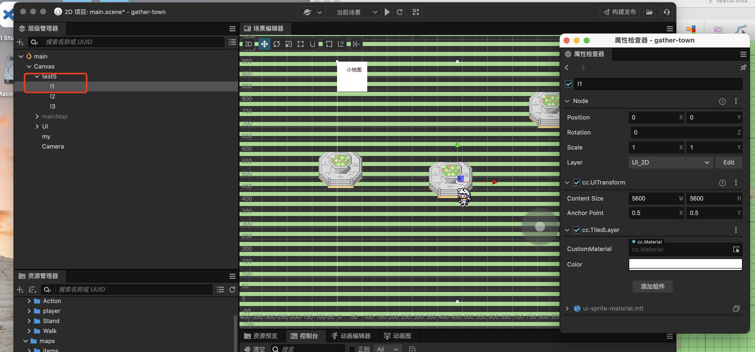The image size is (755, 352).
Task: Disable the cc.UITransform component checkbox
Action: 576,182
